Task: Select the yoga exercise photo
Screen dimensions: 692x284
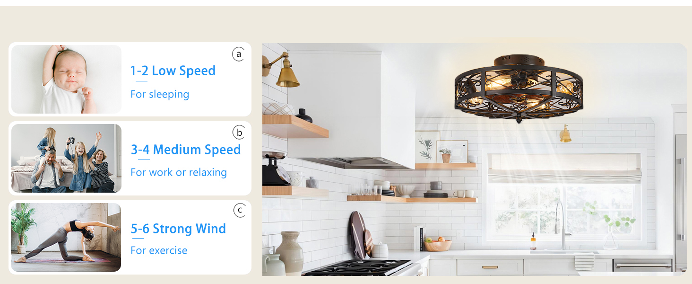Action: 66,237
